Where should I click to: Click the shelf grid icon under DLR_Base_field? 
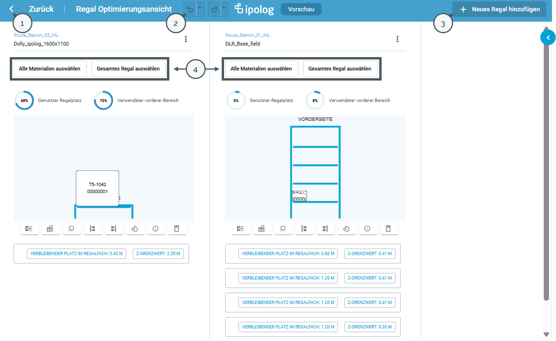click(x=262, y=229)
